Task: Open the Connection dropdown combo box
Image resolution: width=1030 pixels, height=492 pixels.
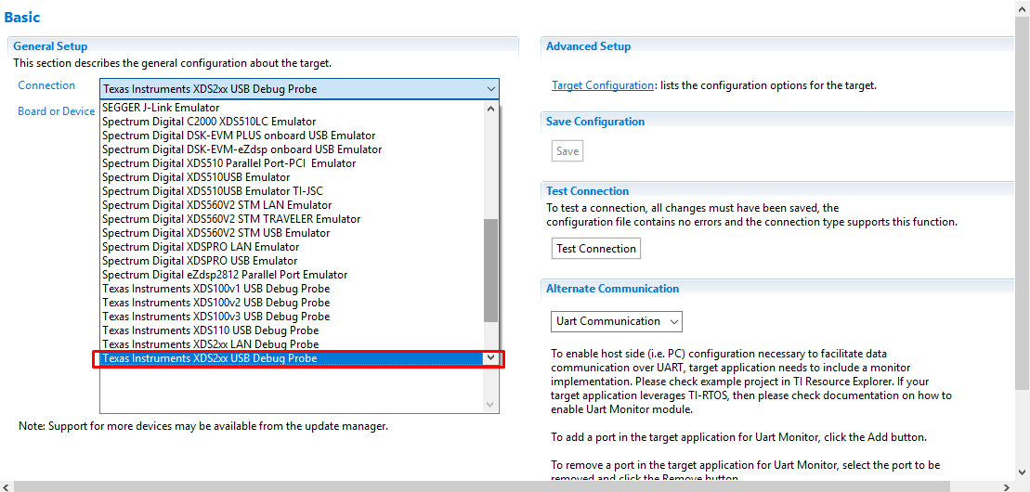Action: 299,89
